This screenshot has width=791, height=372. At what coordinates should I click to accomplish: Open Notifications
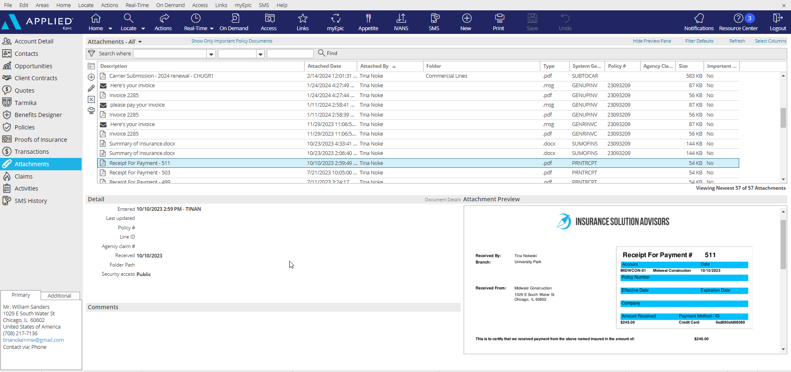pyautogui.click(x=699, y=22)
